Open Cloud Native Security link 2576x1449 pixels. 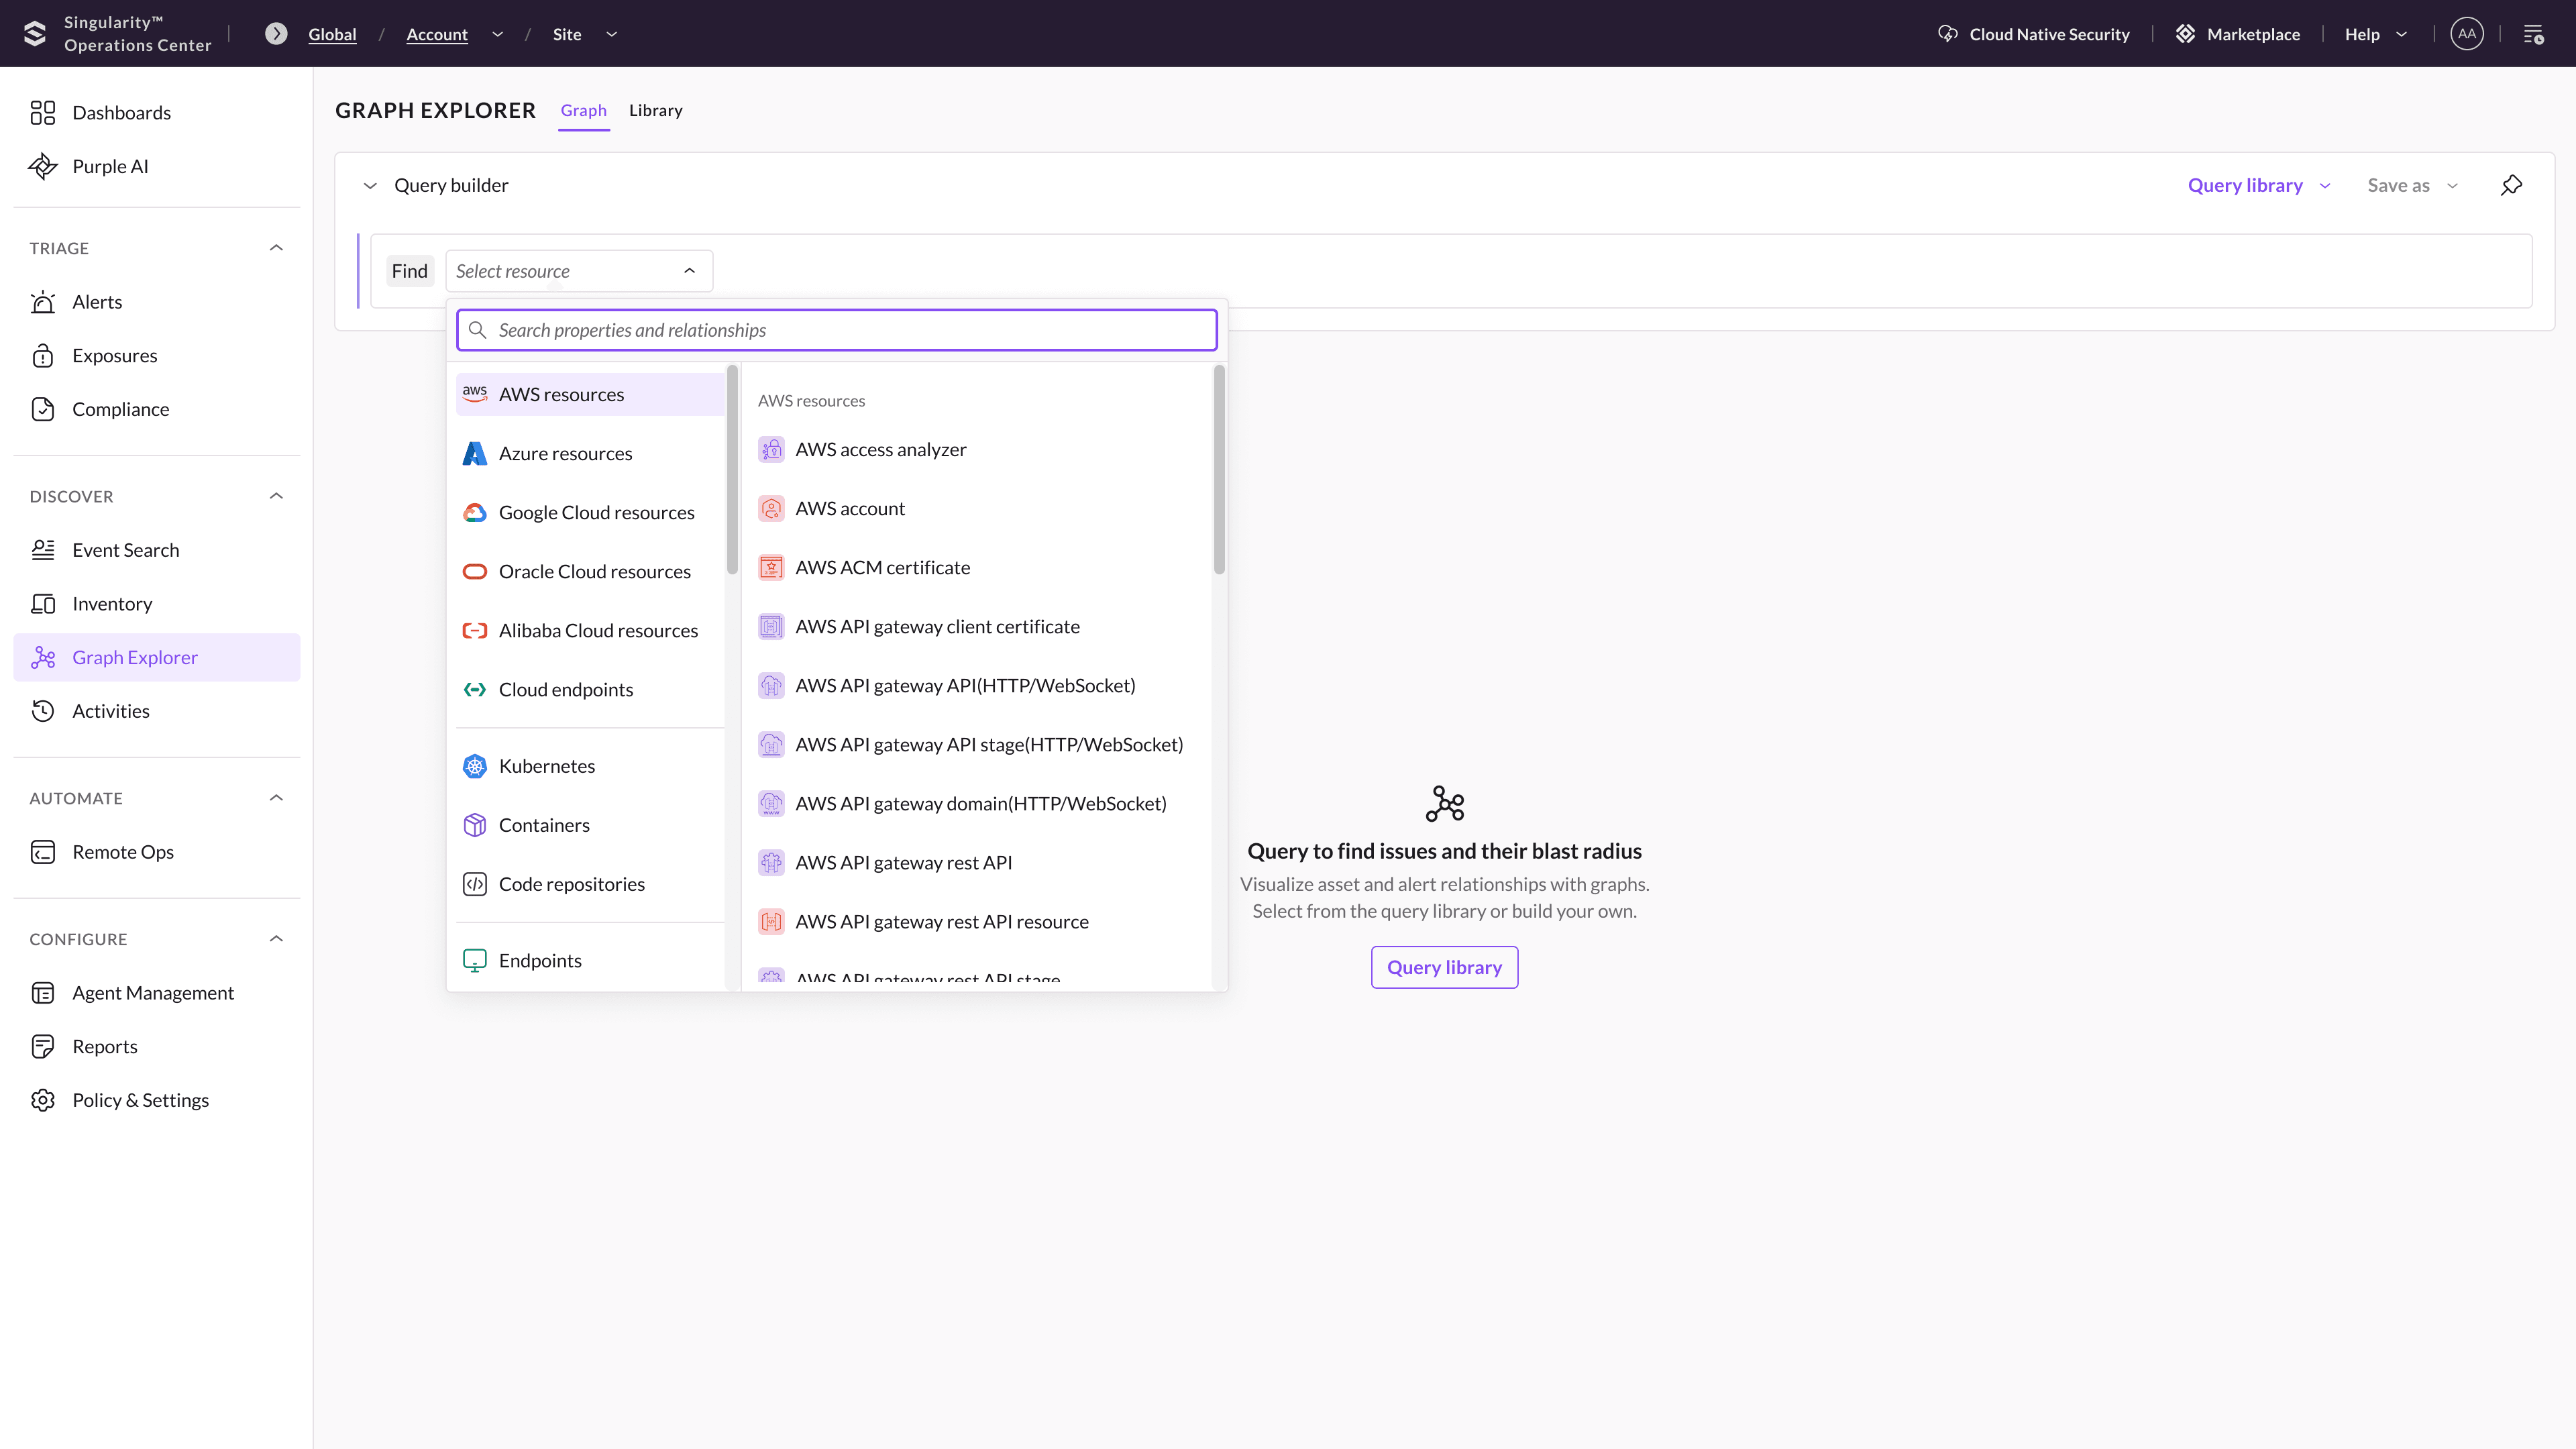coord(2034,34)
